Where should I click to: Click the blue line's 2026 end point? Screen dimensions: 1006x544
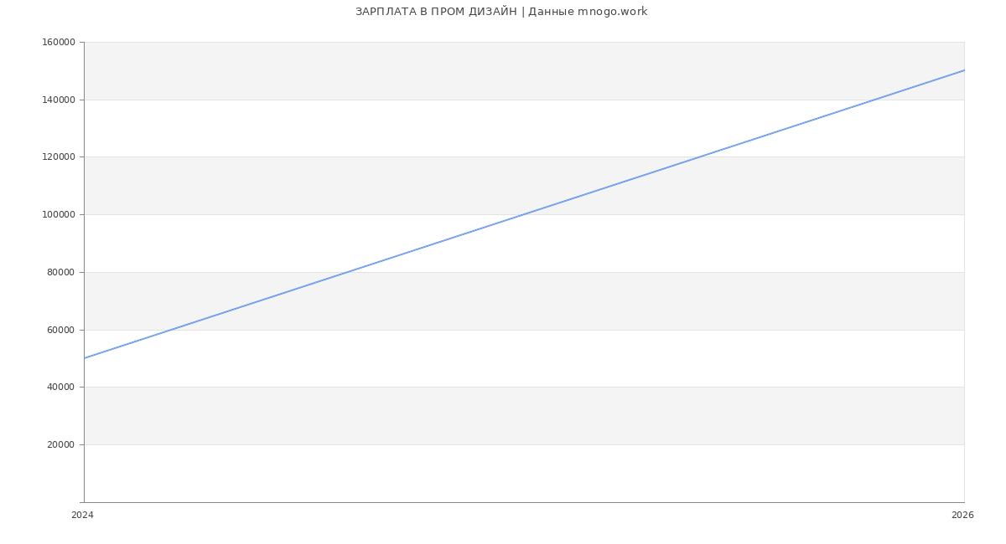point(964,70)
